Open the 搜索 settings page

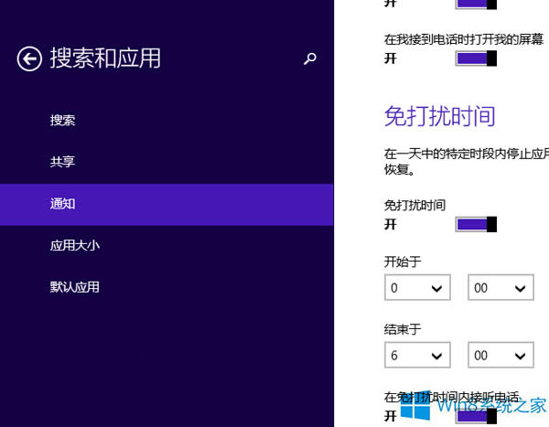[63, 121]
